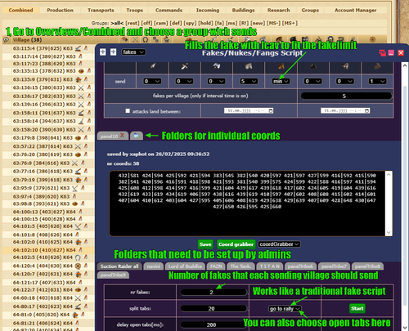409x331 pixels.
Task: Open scout send dropdown showing 5
Action: (249, 81)
